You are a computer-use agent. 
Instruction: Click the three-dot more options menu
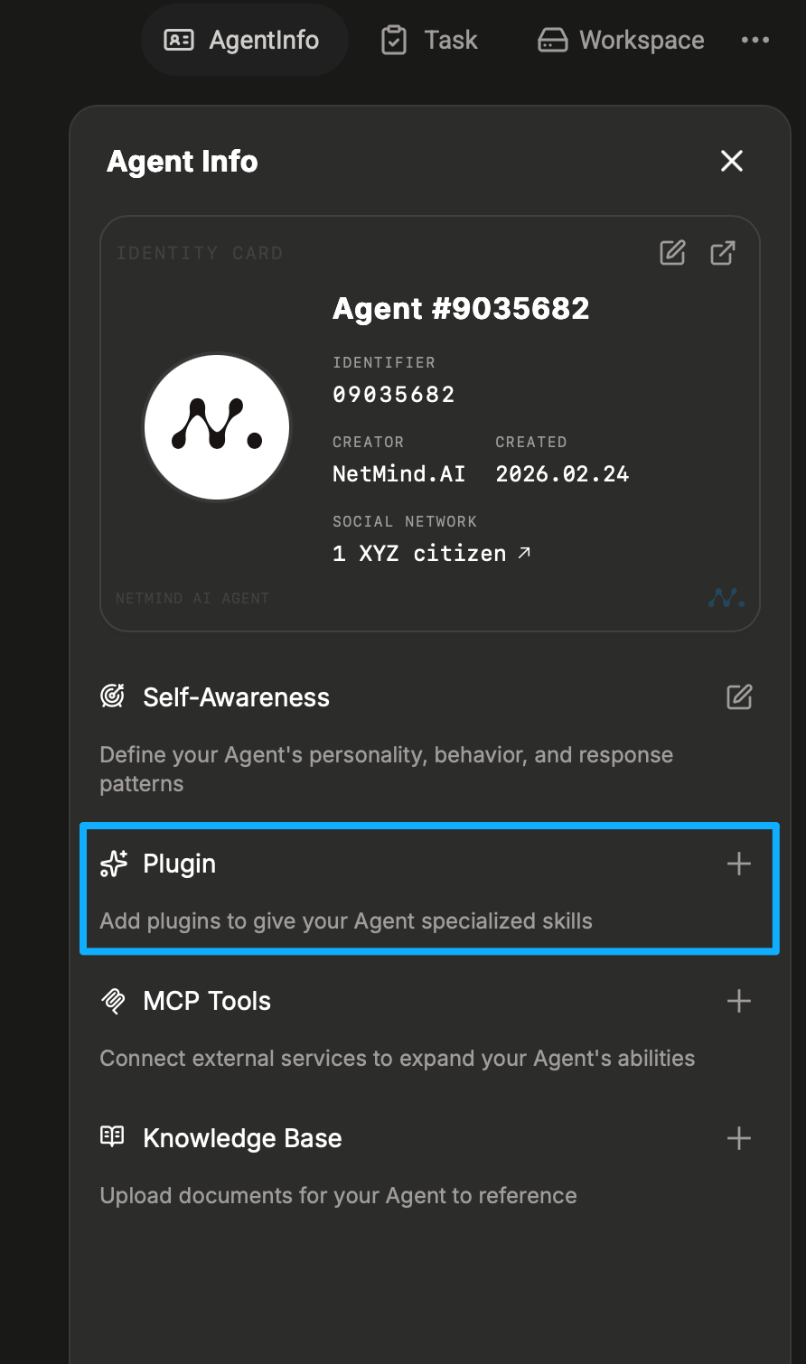coord(754,41)
